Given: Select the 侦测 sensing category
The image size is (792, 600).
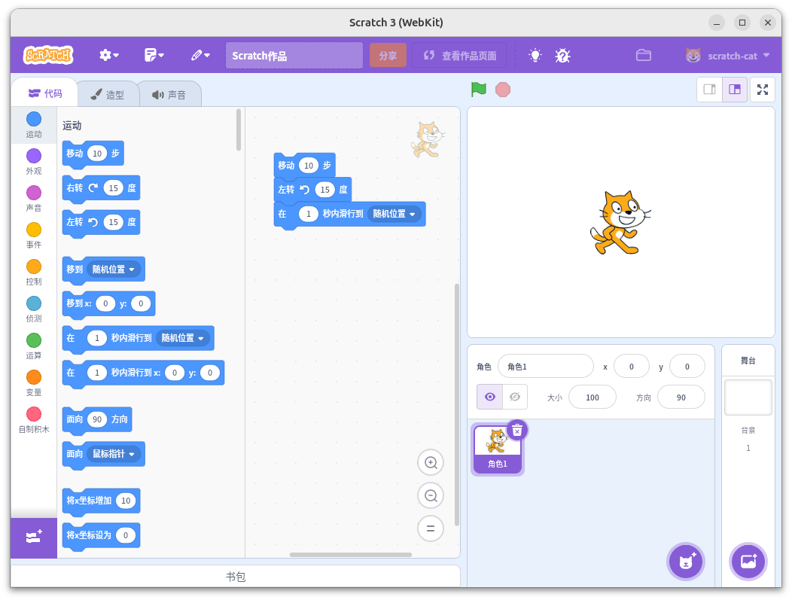Looking at the screenshot, I should point(34,309).
